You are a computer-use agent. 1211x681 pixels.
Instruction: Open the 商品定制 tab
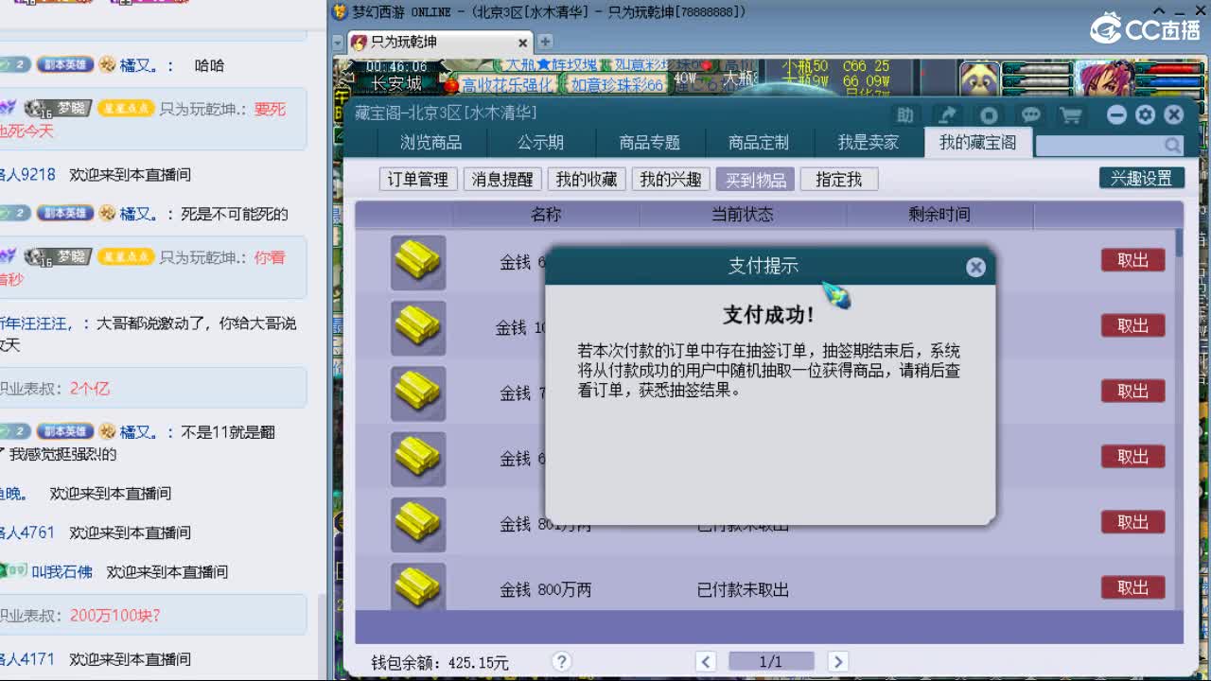click(x=759, y=142)
